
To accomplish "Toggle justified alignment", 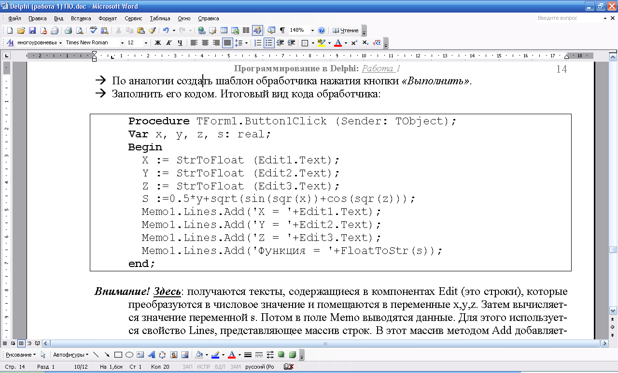I will [227, 43].
